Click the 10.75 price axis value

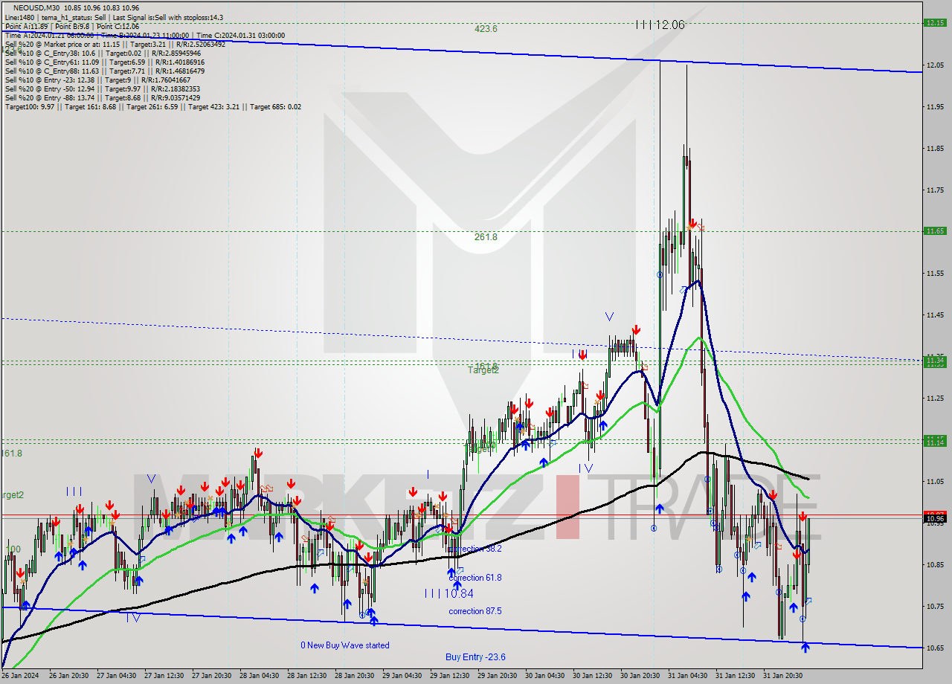point(934,607)
